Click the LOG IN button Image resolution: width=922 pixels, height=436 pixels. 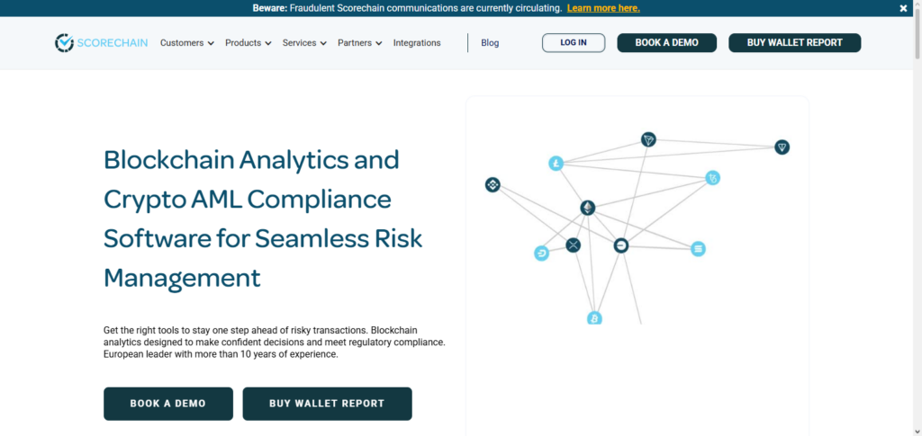tap(574, 43)
